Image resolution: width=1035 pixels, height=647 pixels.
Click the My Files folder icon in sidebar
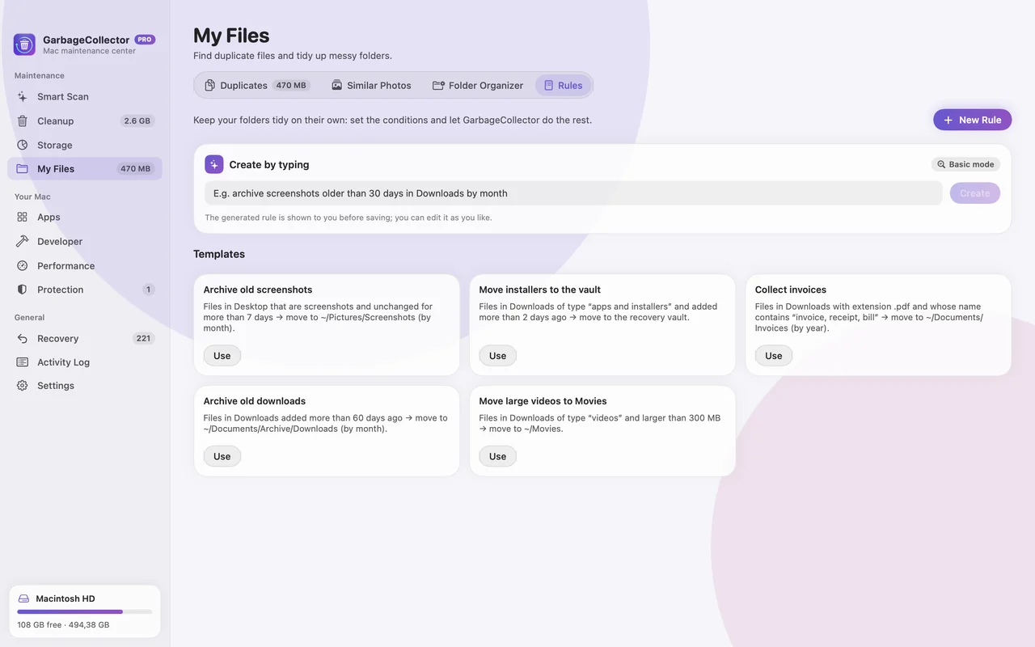pos(23,169)
